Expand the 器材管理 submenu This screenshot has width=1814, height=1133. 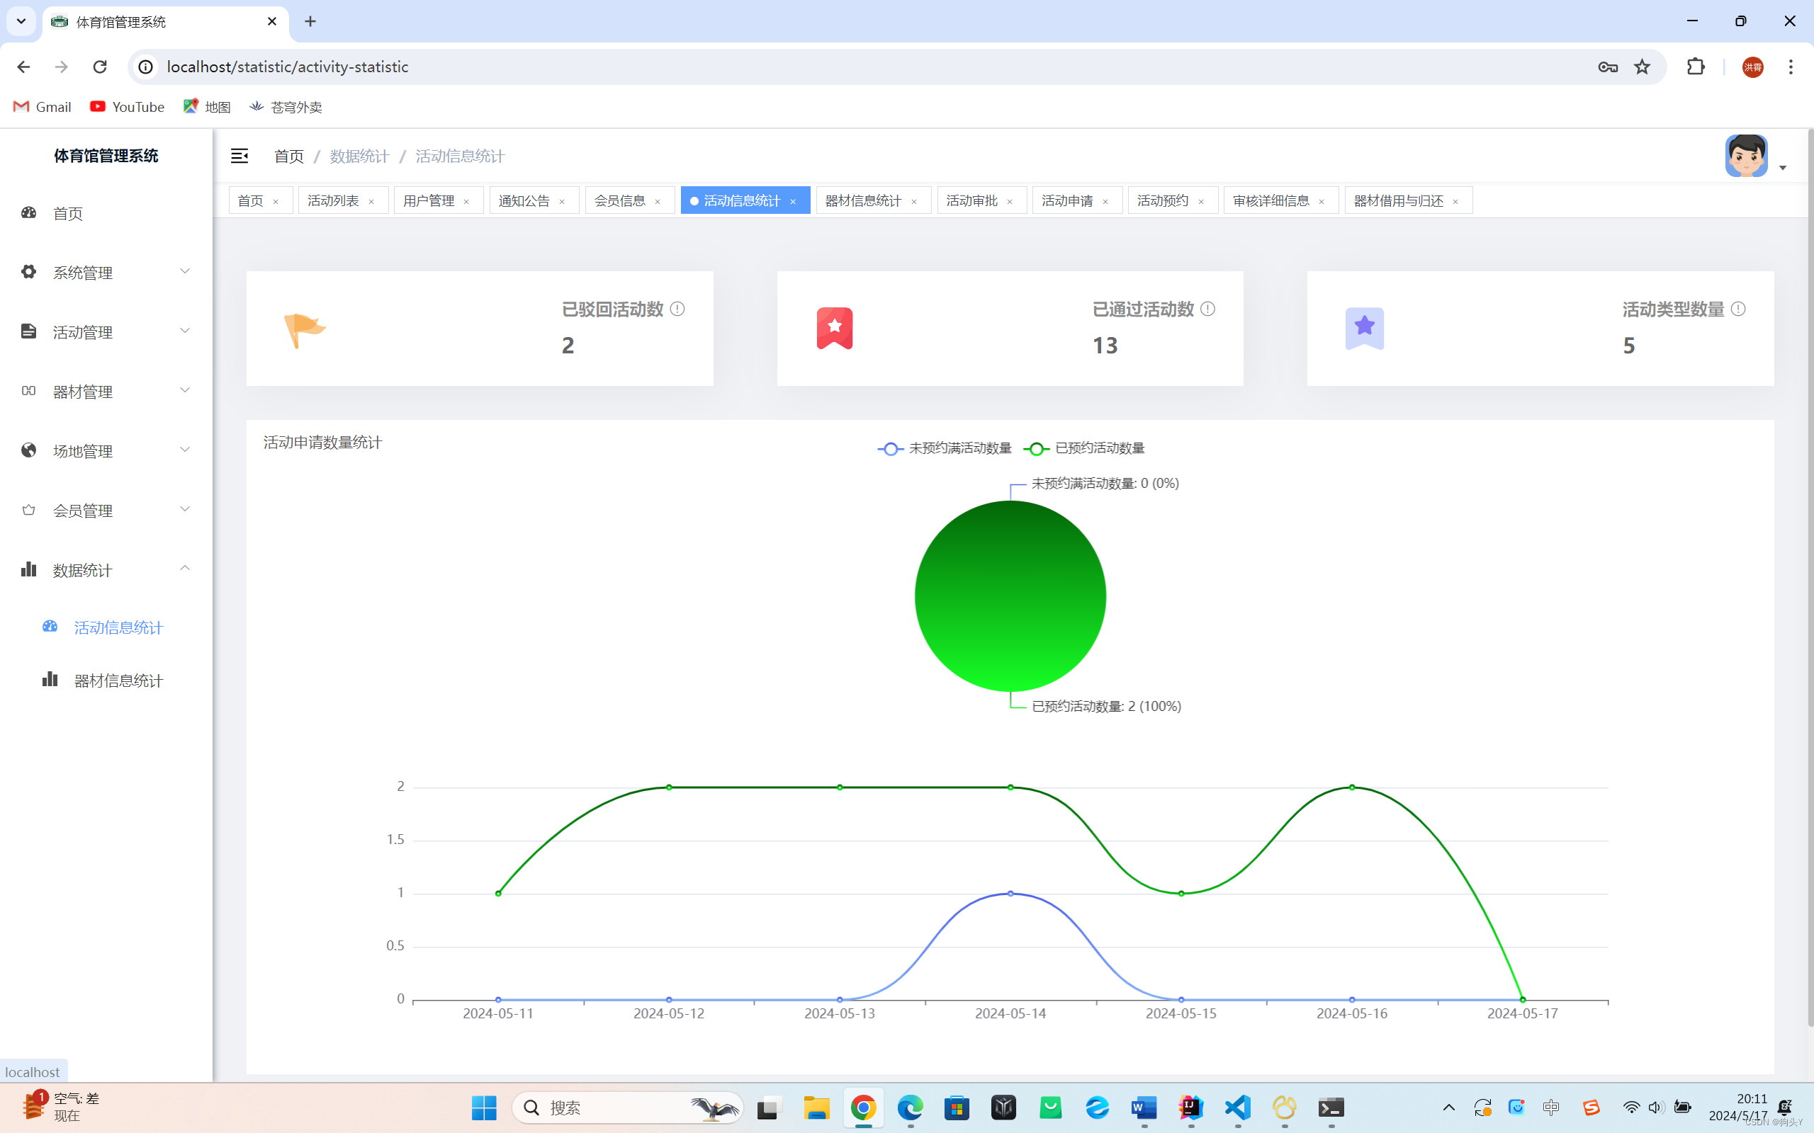(184, 390)
